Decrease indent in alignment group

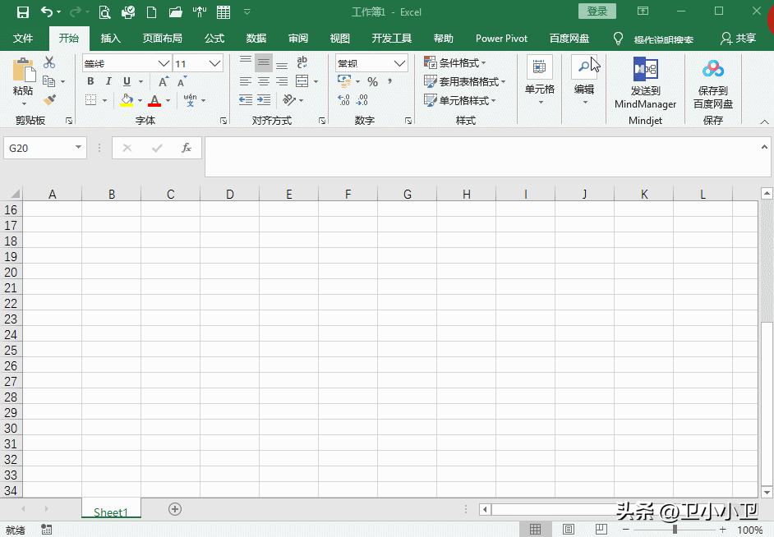click(x=246, y=100)
